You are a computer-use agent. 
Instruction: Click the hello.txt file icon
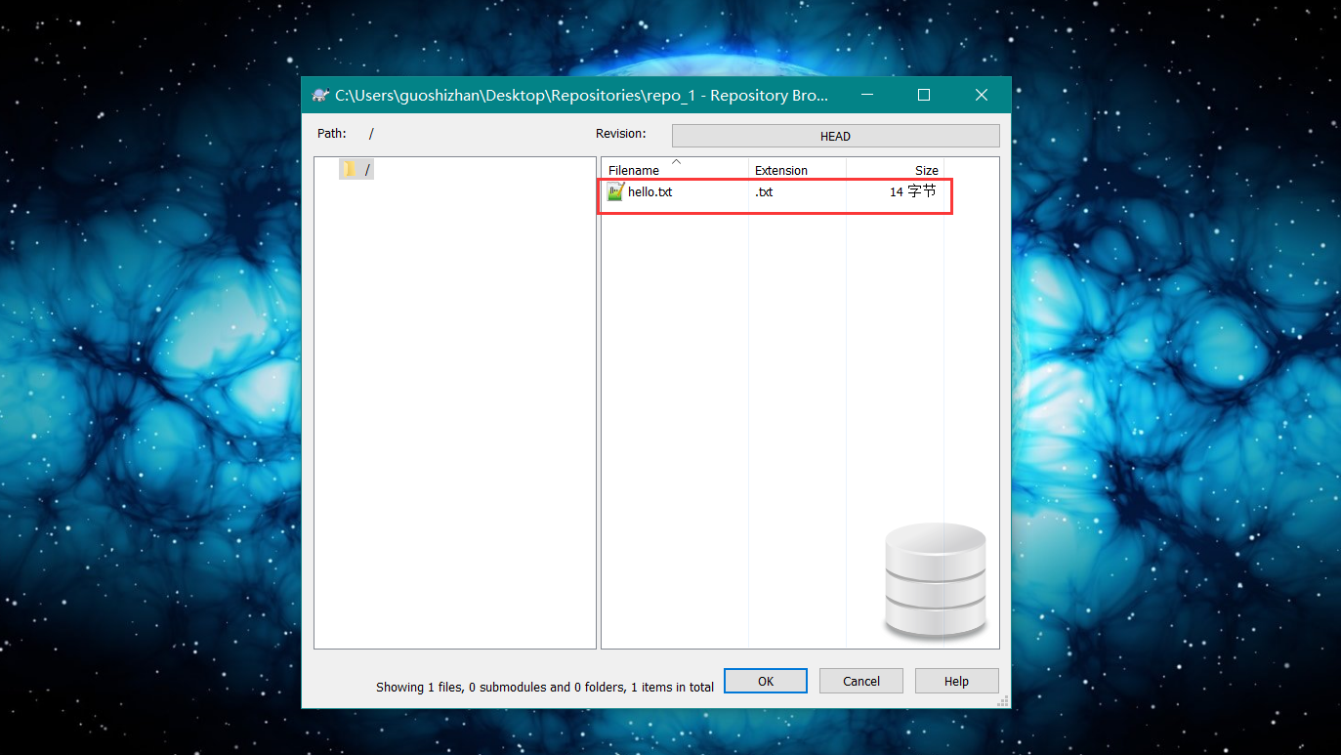(614, 191)
